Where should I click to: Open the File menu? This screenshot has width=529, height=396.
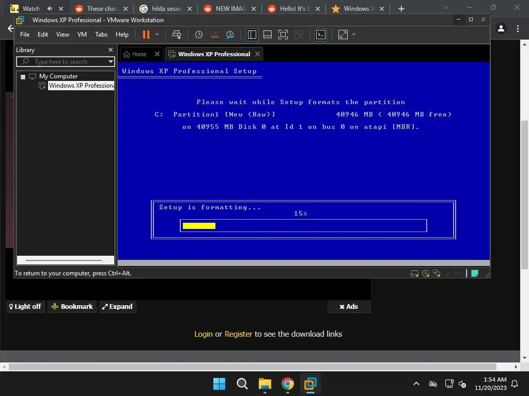tap(25, 35)
